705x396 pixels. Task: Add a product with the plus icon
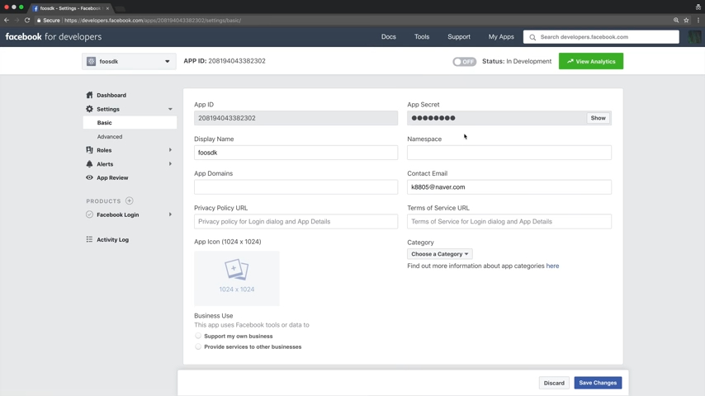(130, 201)
